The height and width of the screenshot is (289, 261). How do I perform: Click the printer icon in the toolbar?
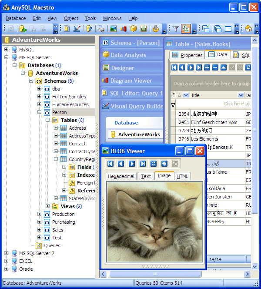[x=101, y=29]
